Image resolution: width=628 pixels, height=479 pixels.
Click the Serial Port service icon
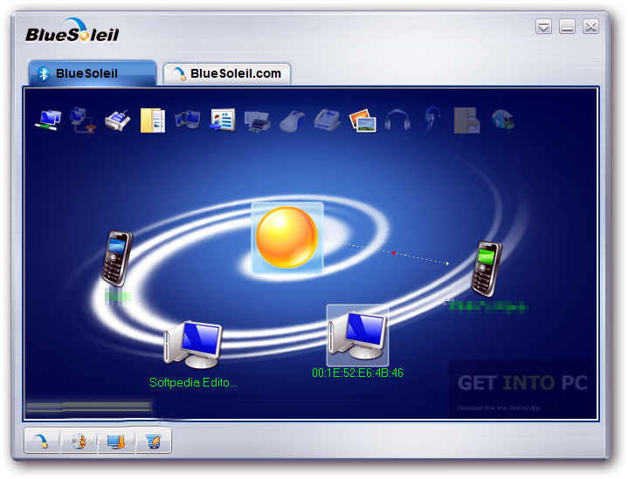118,120
